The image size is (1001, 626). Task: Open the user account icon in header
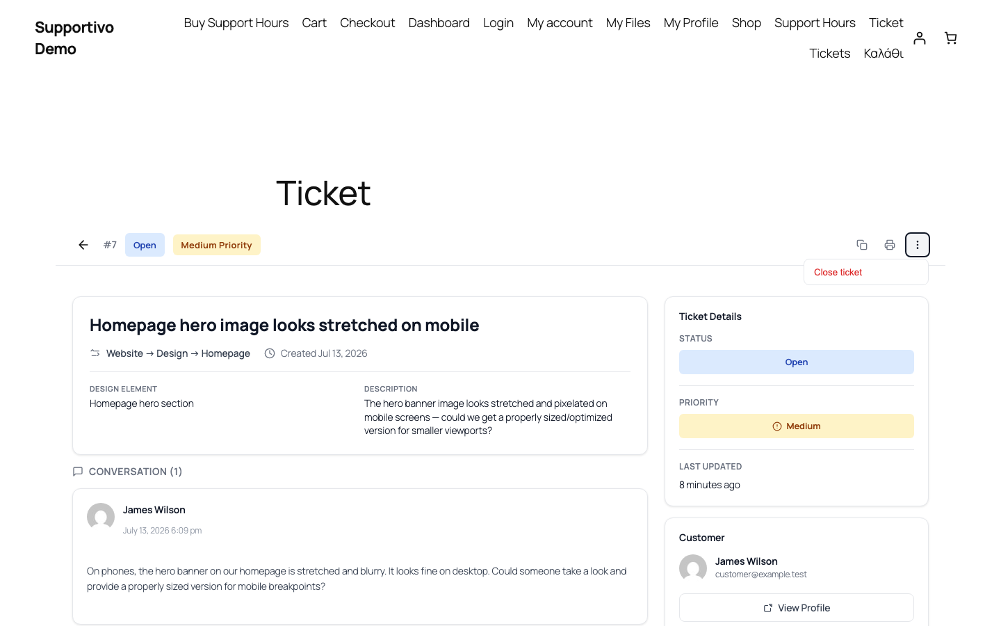[920, 38]
